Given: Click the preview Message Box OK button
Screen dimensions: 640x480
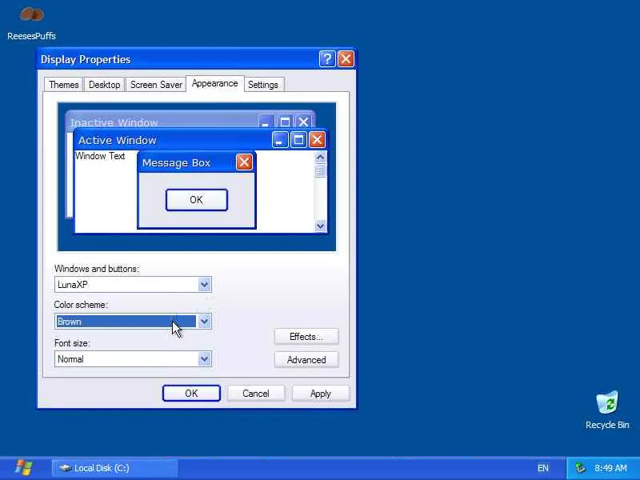Looking at the screenshot, I should click(x=196, y=199).
